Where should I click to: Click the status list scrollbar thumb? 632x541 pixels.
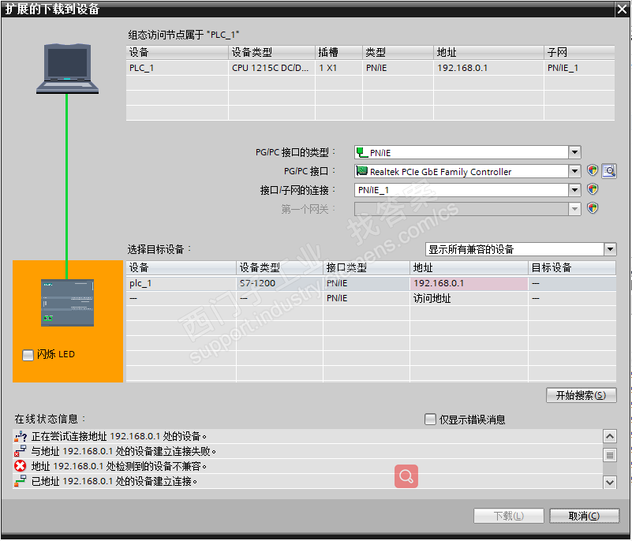pyautogui.click(x=610, y=456)
